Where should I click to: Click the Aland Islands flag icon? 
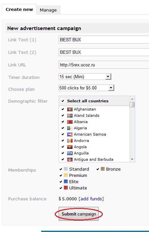[70, 116]
